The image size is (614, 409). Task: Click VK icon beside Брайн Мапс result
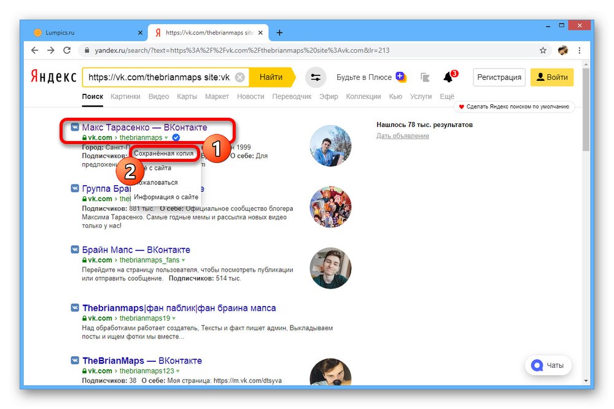75,250
